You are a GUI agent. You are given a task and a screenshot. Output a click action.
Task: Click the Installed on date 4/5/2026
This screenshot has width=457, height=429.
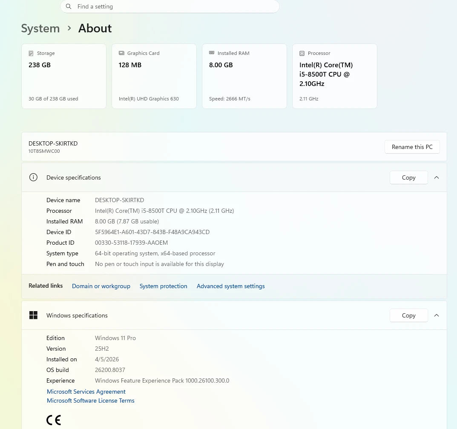point(107,359)
